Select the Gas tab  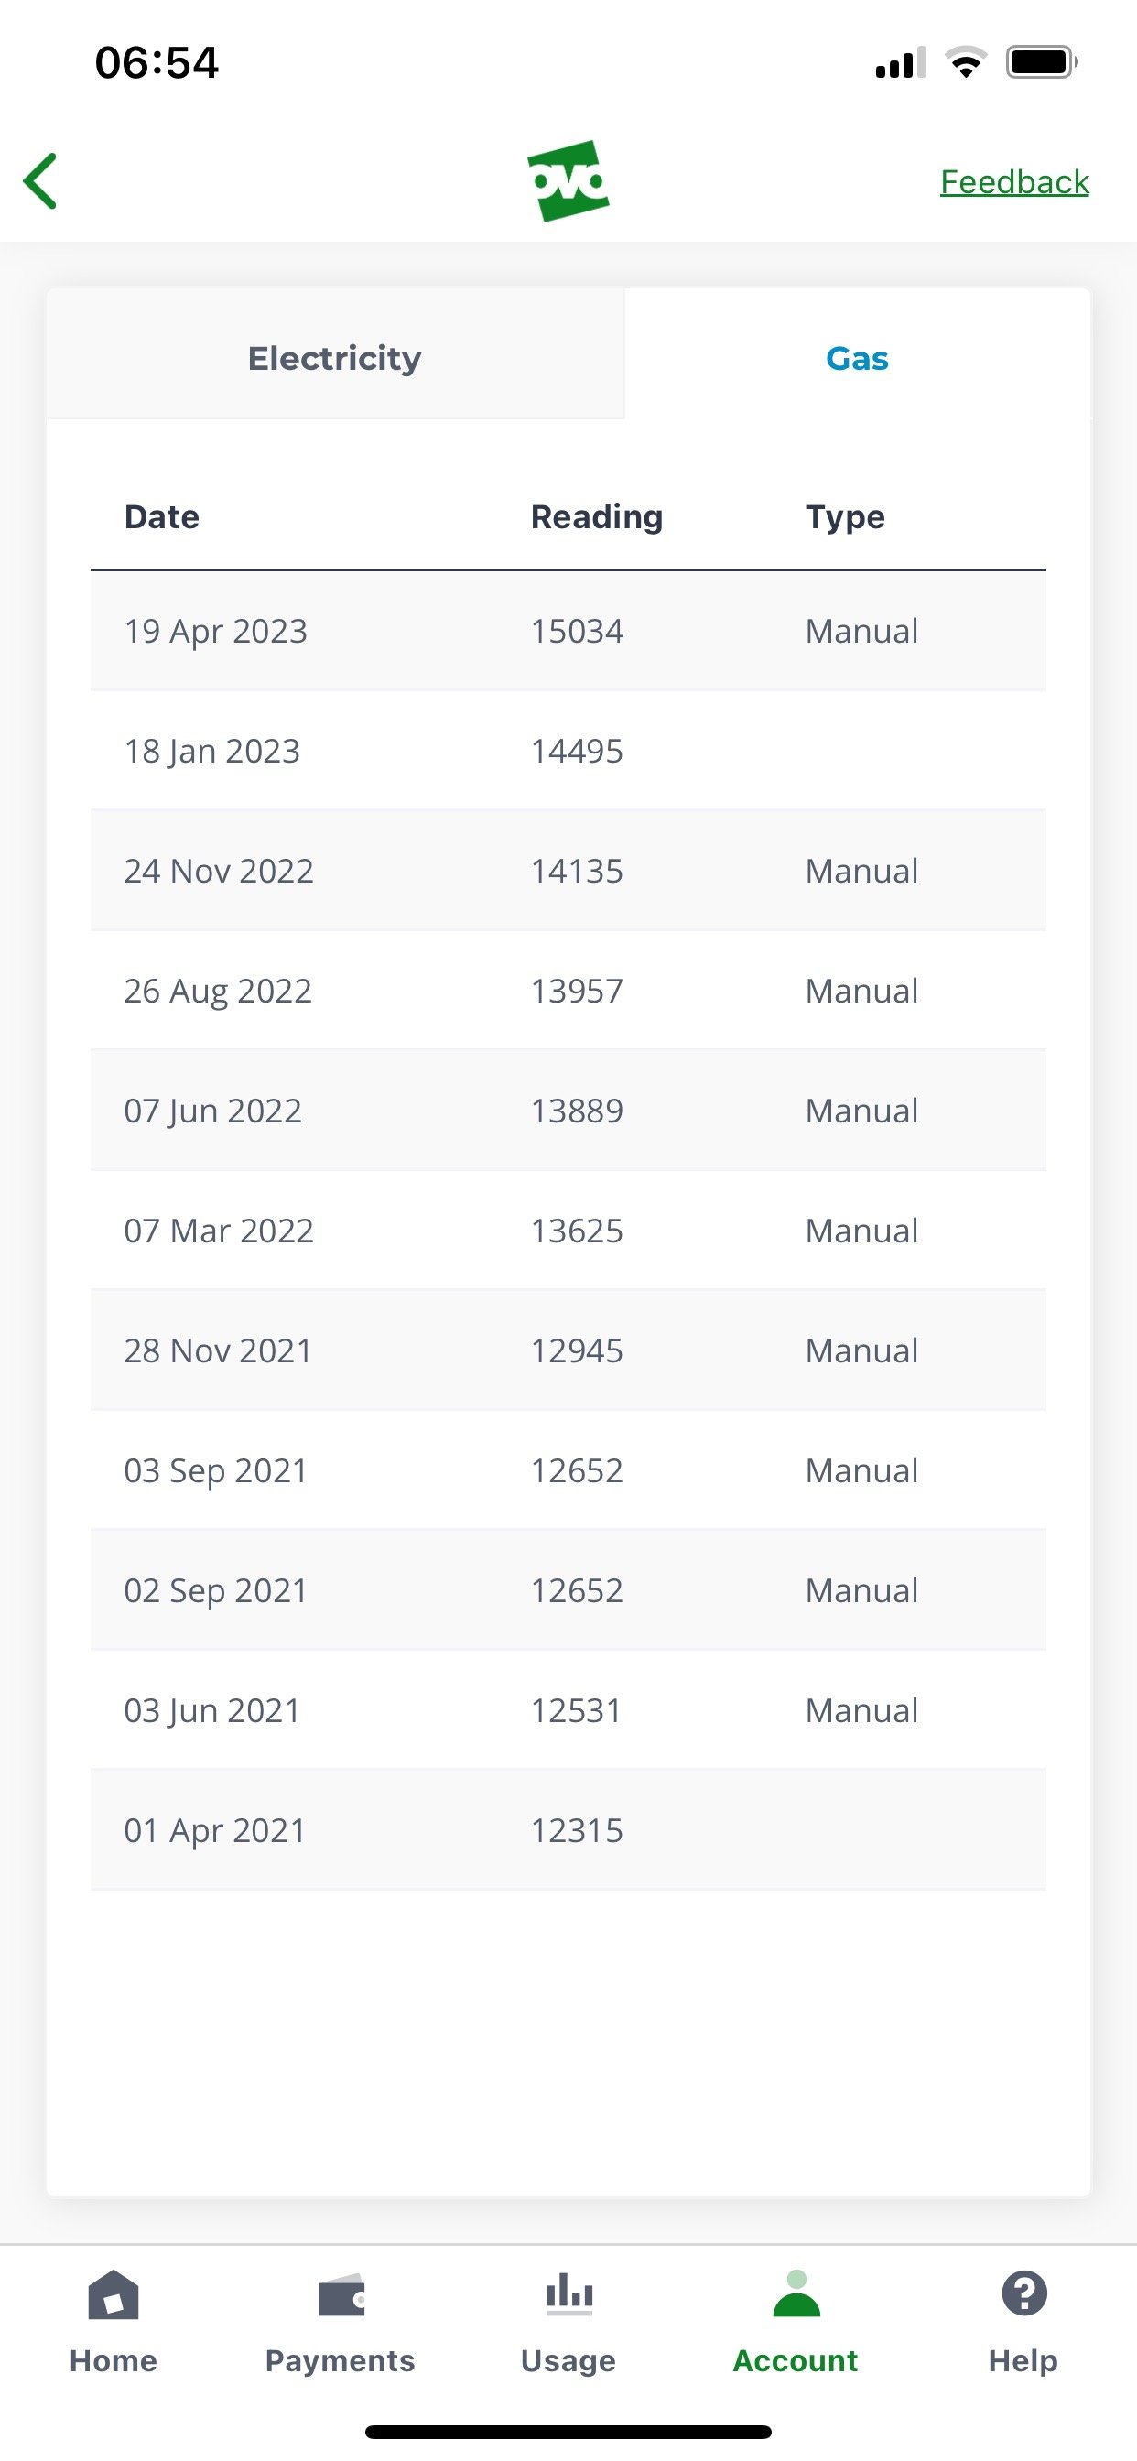pyautogui.click(x=857, y=358)
